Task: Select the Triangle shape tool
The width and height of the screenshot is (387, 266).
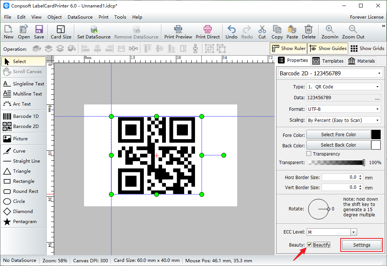Action: click(x=24, y=171)
